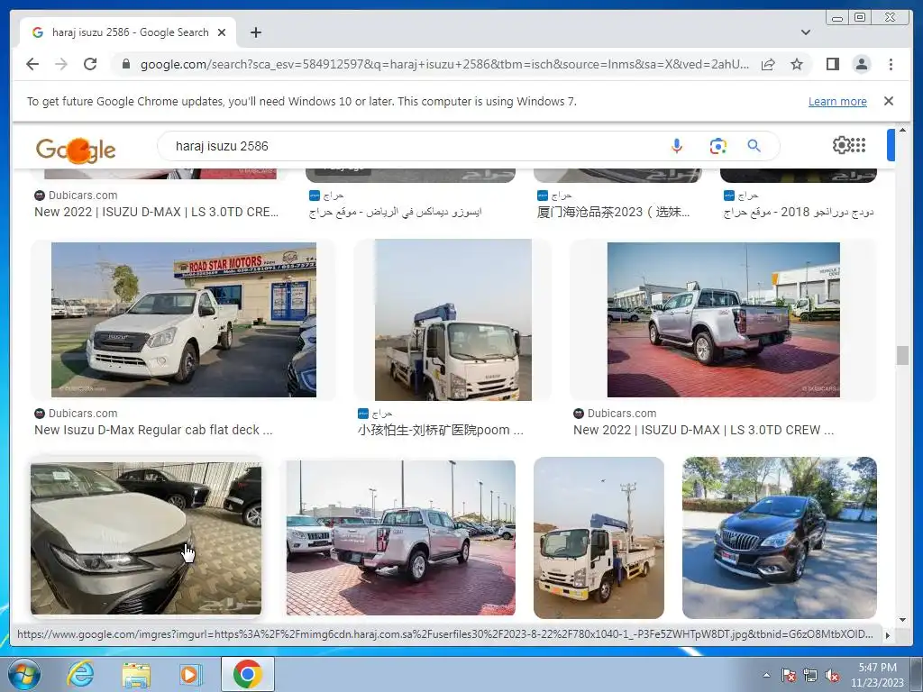Submit search with magnifier icon
Viewport: 923px width, 692px height.
click(x=754, y=146)
